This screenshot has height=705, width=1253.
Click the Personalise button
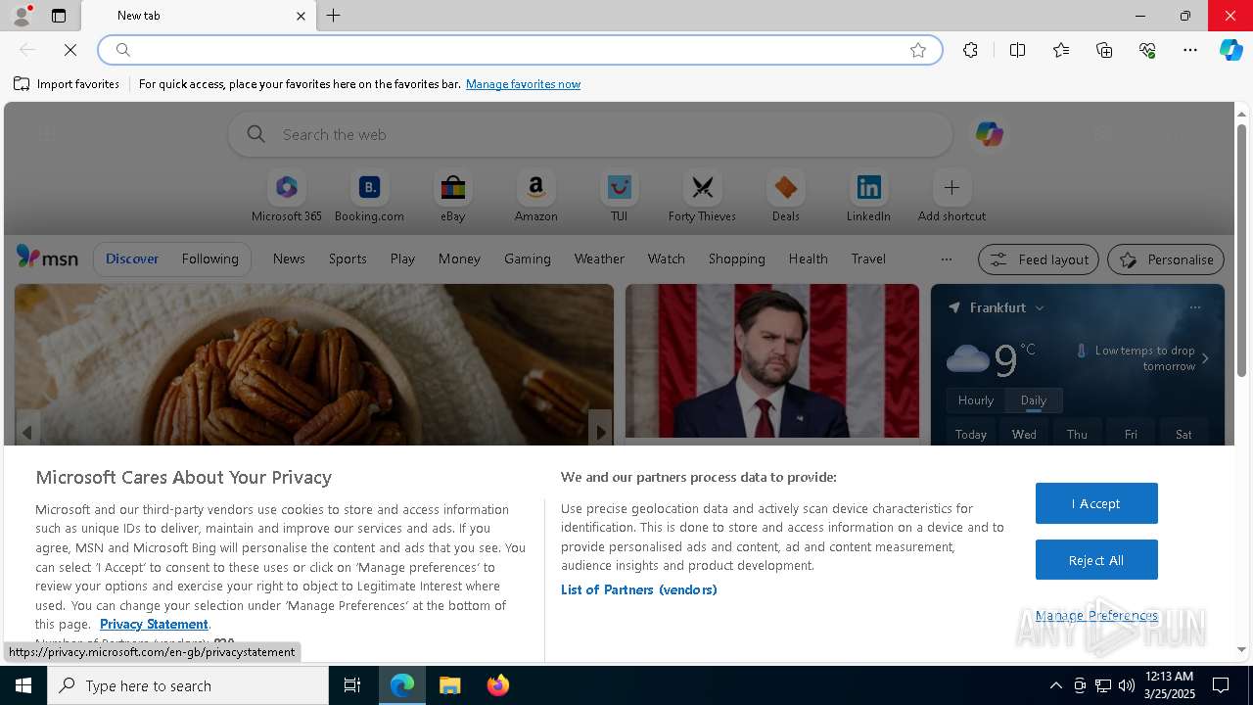(1166, 259)
